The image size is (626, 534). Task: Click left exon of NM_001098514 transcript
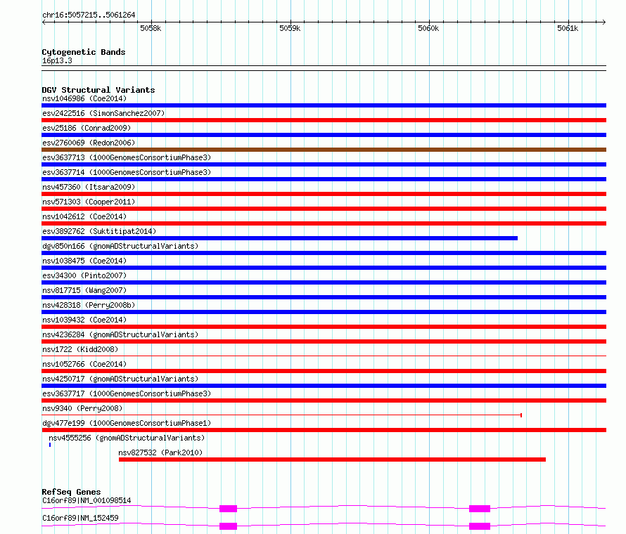point(228,509)
